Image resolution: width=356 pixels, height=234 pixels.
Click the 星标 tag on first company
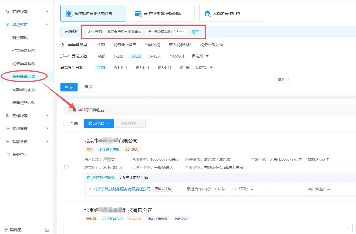point(90,150)
